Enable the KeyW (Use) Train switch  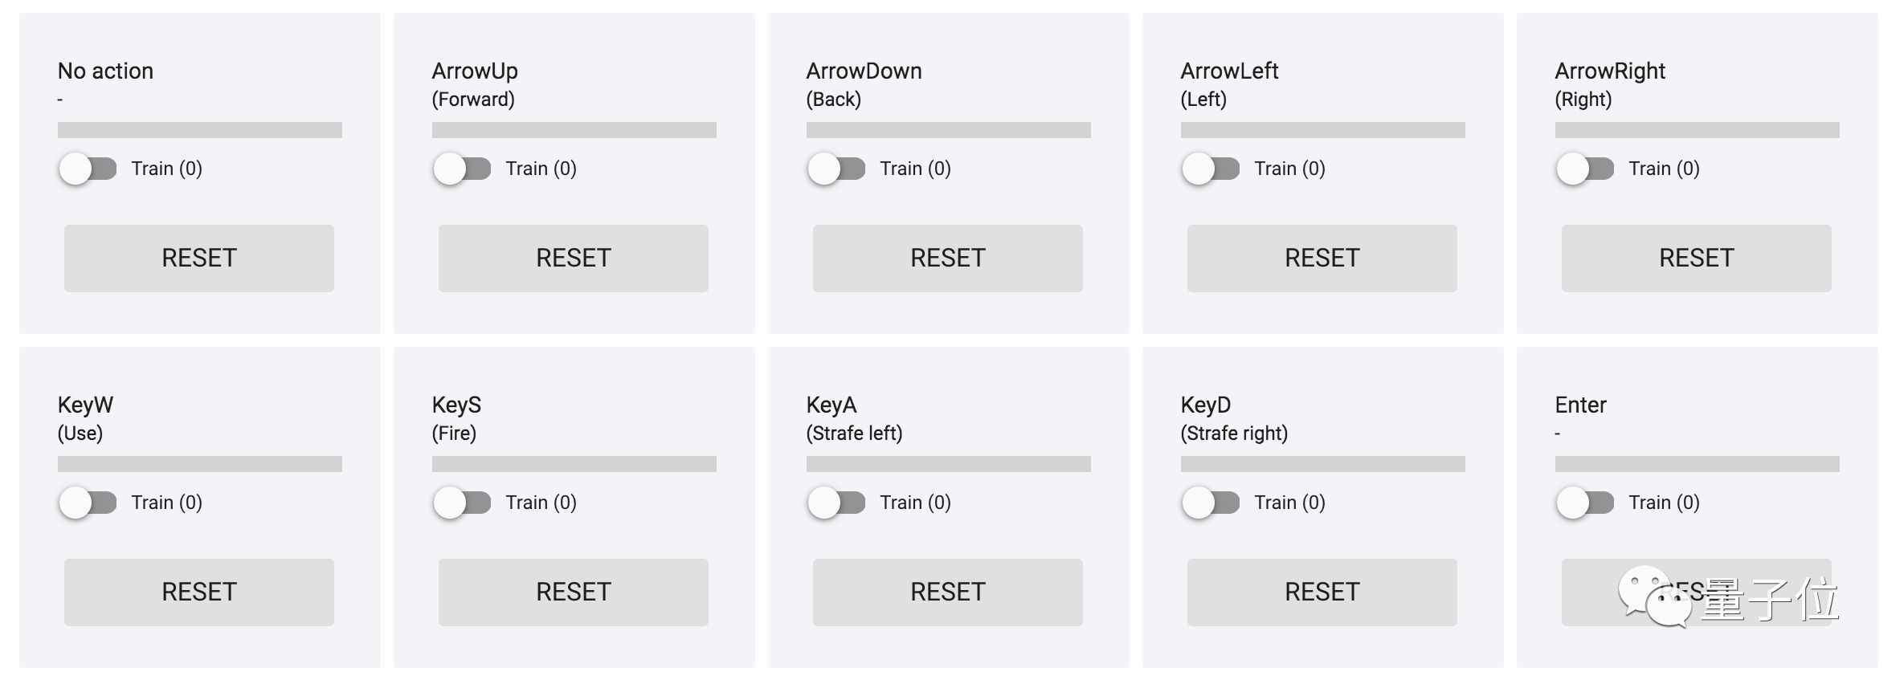point(88,503)
